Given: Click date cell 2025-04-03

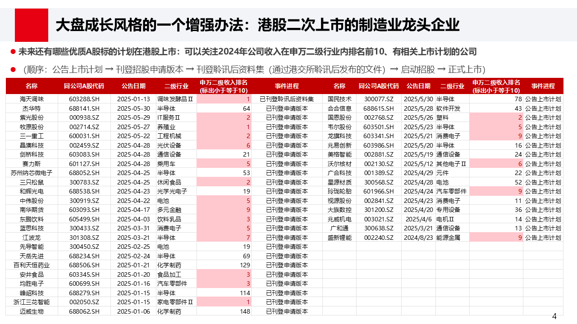Looking at the screenshot, I should coord(133,219).
